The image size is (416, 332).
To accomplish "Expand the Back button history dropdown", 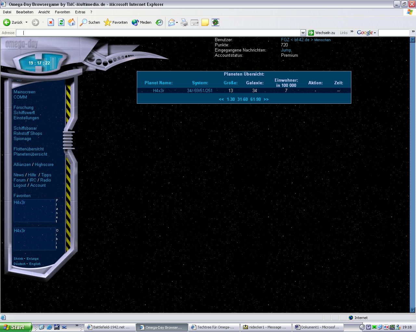I will pyautogui.click(x=26, y=22).
